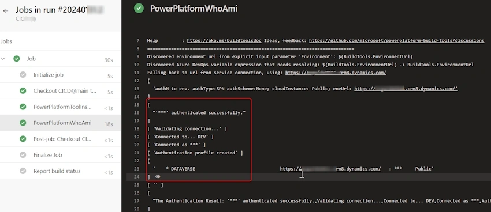
Task: Open the PowerPlatformToolIns... step
Action: pyautogui.click(x=61, y=107)
